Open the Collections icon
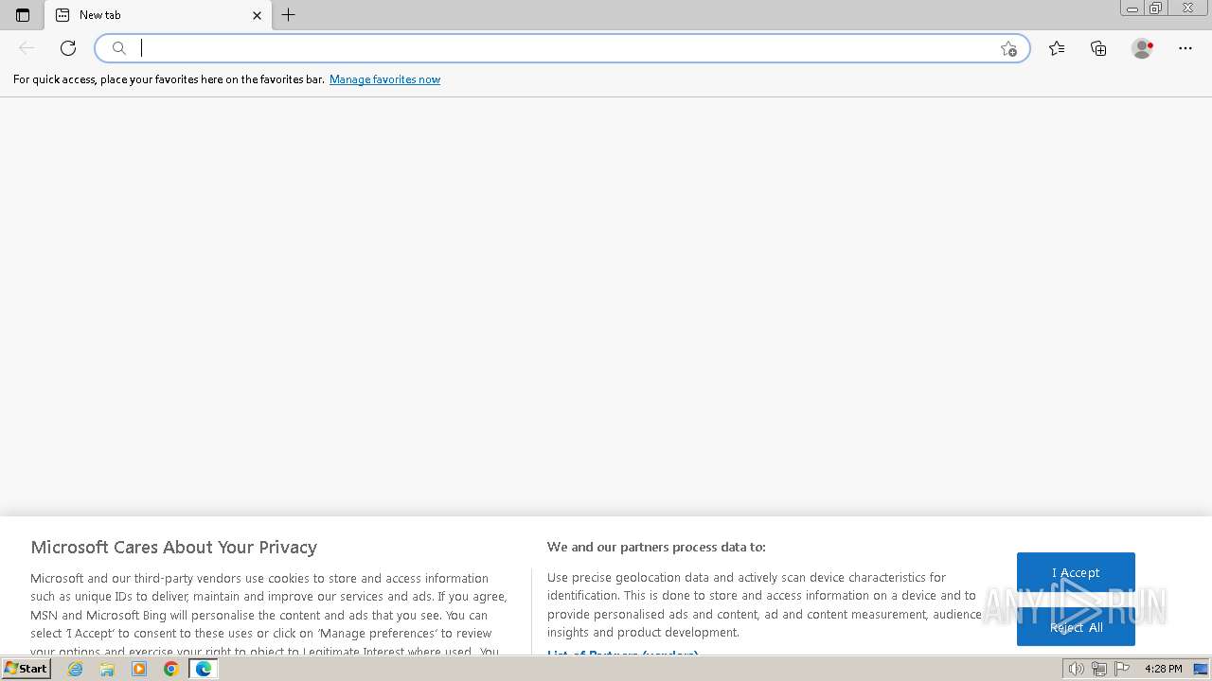 [1098, 48]
